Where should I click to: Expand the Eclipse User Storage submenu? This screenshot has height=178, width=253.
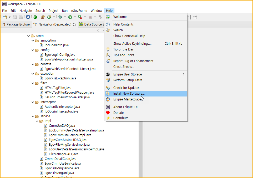[146, 74]
